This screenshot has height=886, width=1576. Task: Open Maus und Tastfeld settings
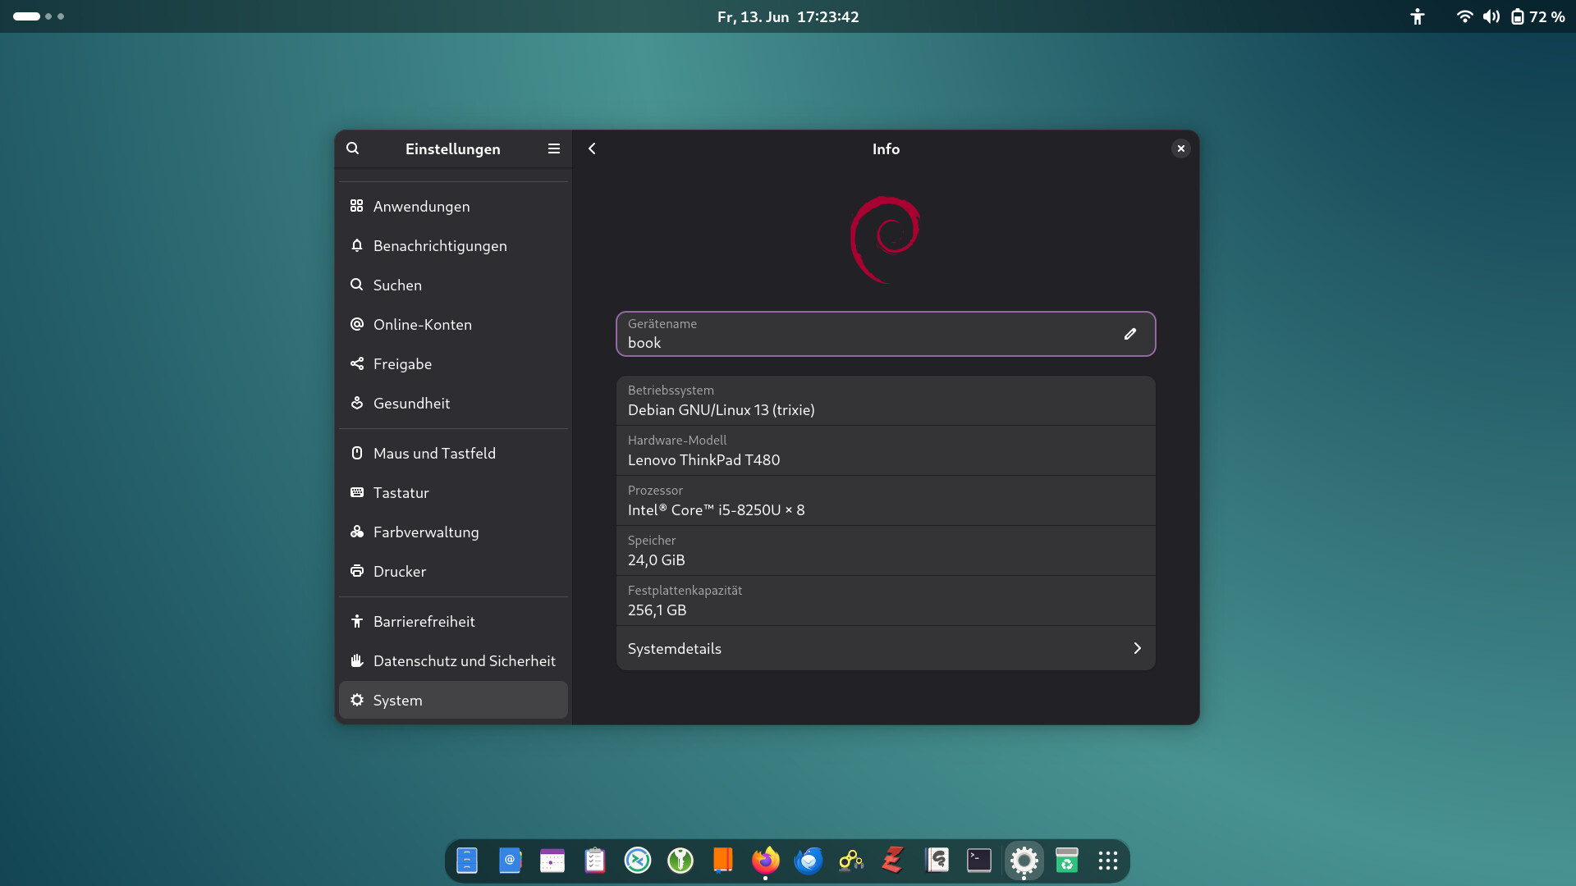[453, 453]
